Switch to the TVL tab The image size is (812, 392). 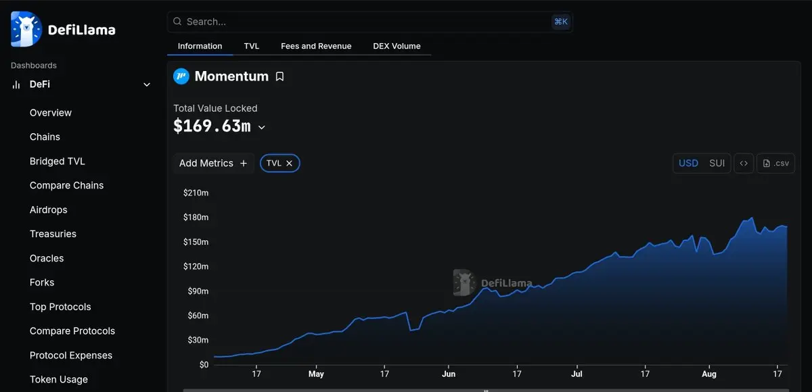pos(252,46)
